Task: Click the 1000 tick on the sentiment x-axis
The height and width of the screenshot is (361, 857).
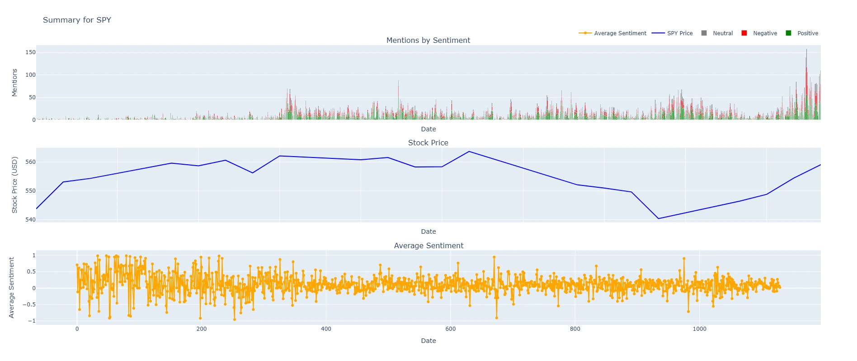Action: 700,329
